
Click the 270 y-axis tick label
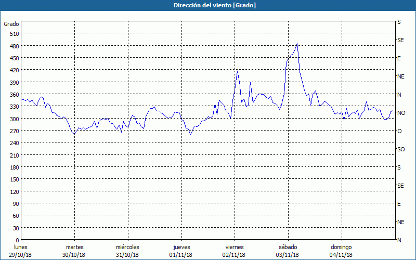pos(15,131)
